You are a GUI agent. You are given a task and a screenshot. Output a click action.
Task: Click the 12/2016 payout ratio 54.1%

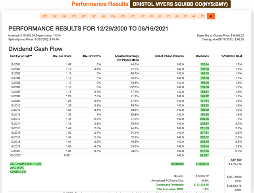pos(135,132)
